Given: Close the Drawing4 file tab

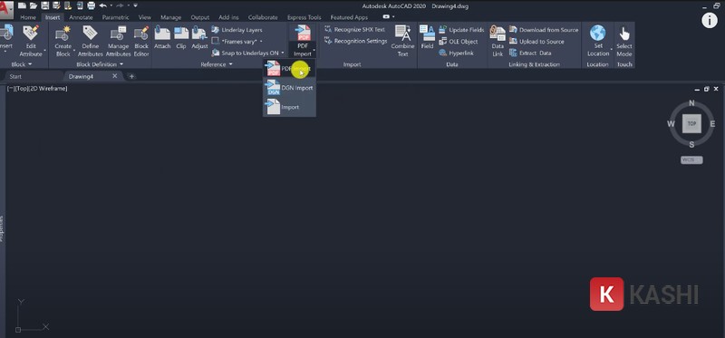Looking at the screenshot, I should 115,76.
